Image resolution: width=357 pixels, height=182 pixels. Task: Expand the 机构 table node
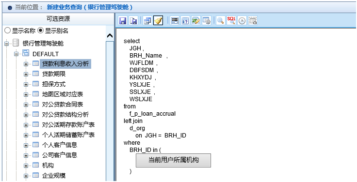pos(26,166)
